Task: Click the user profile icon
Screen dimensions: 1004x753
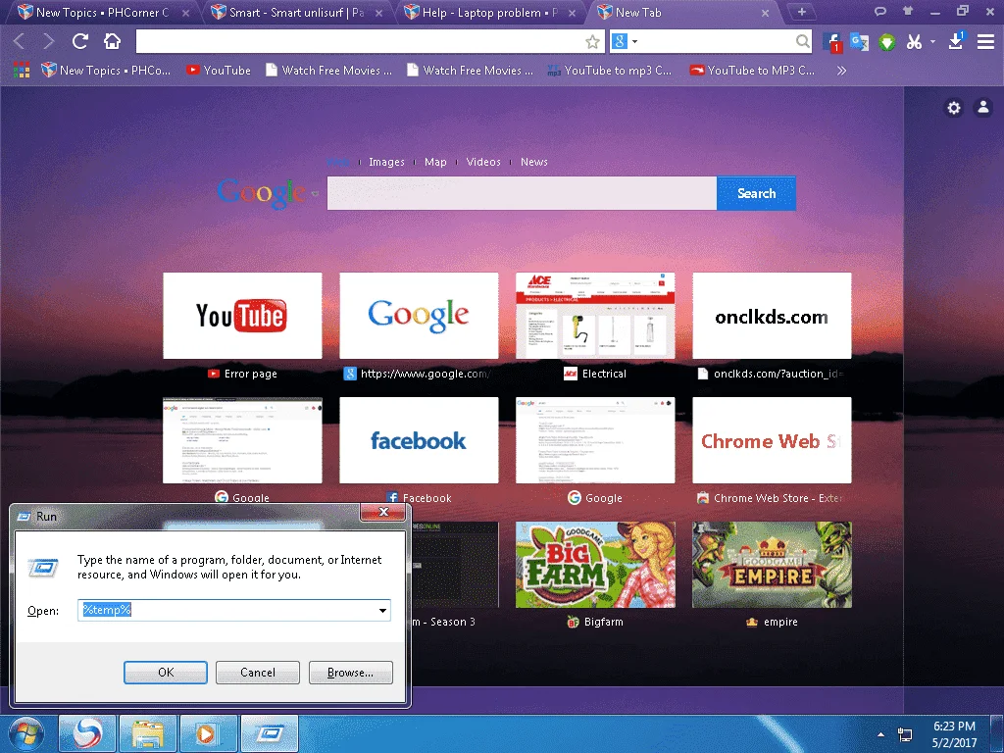Action: [982, 107]
